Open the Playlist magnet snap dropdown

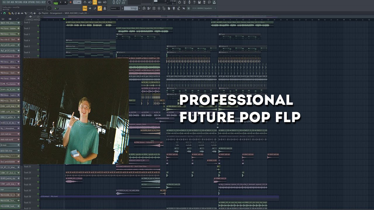tap(4, 13)
